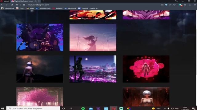197x110 pixels.
Task: Open the Speed Dial start page
Action: point(17,5)
